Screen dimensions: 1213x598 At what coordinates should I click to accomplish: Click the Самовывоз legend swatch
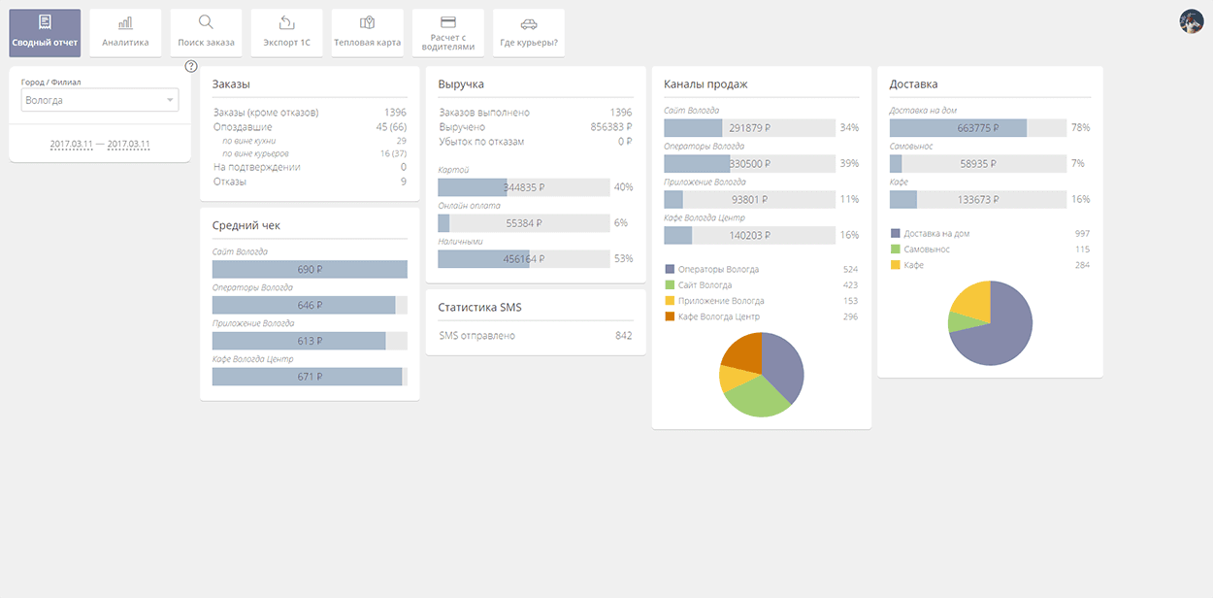(895, 249)
